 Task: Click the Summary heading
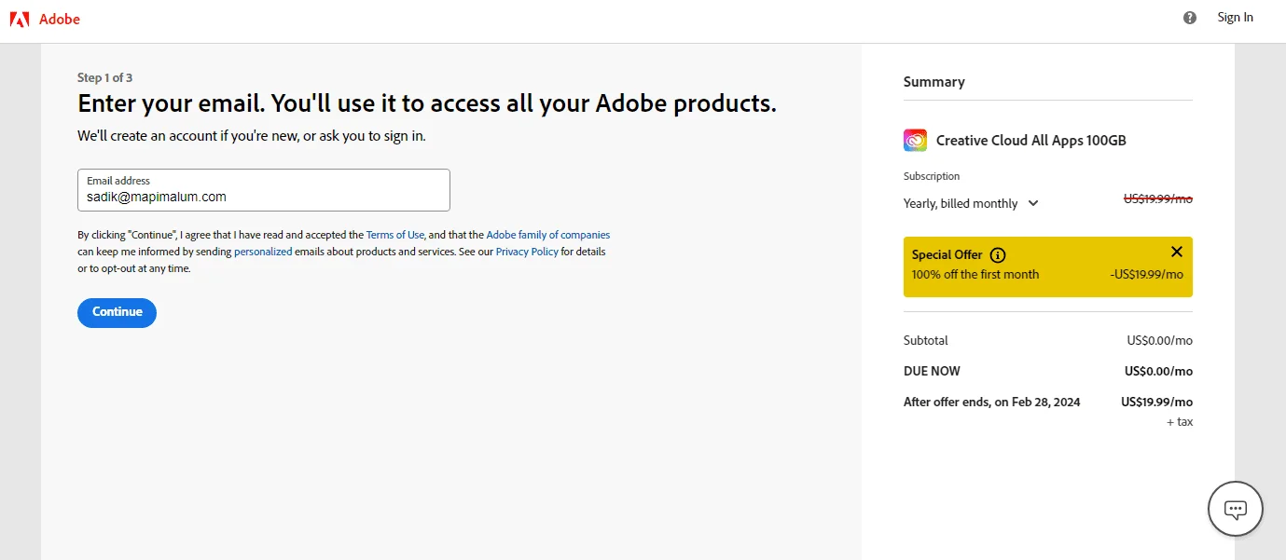coord(934,82)
